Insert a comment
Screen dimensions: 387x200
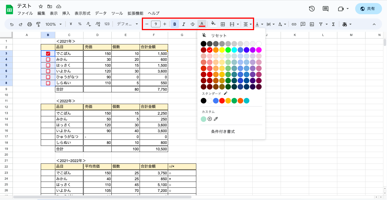pos(303,24)
